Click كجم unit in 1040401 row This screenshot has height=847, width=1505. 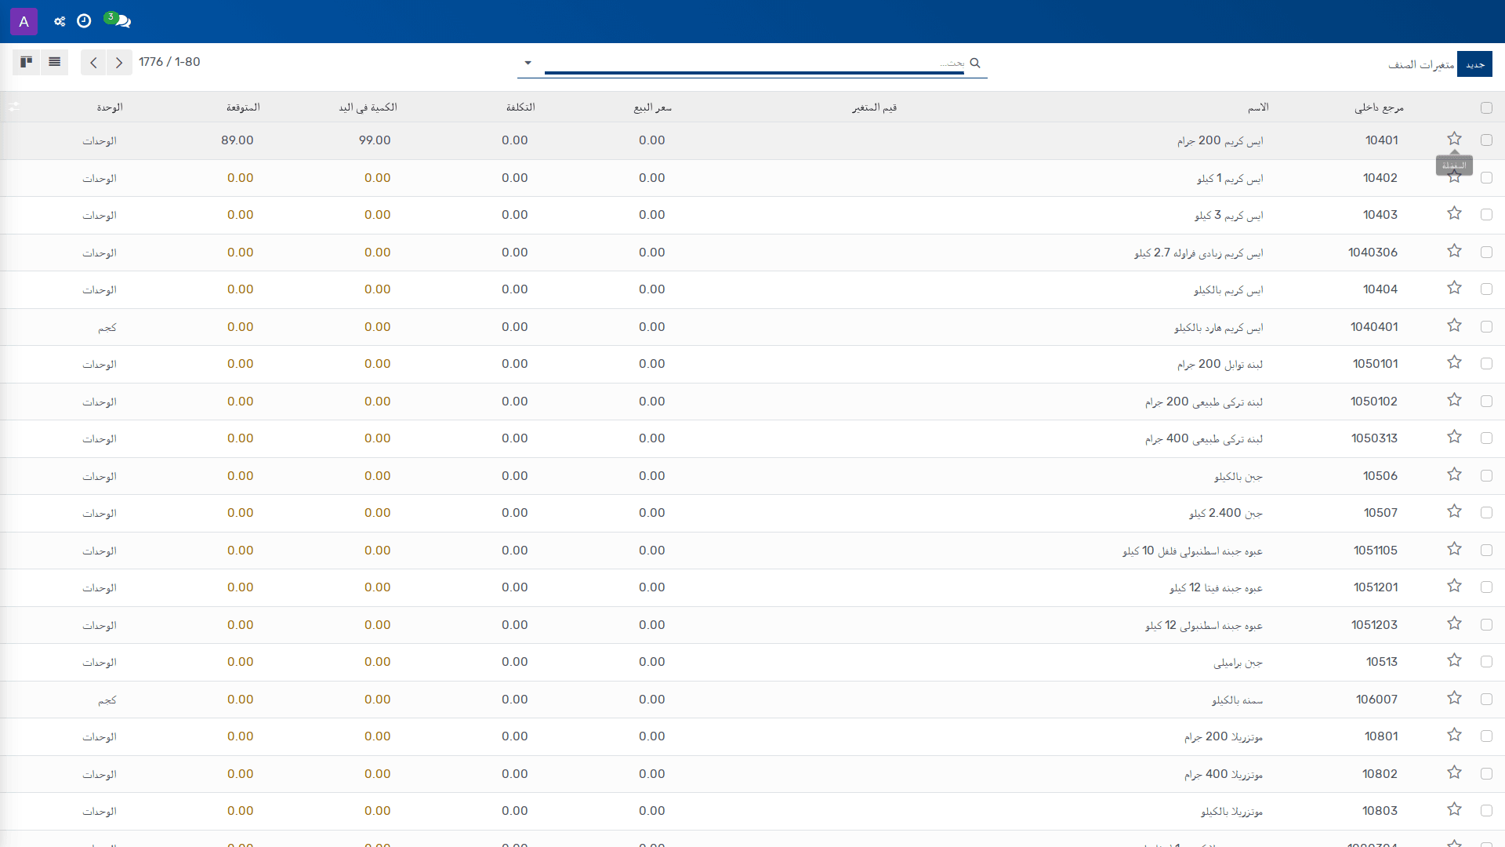(107, 327)
